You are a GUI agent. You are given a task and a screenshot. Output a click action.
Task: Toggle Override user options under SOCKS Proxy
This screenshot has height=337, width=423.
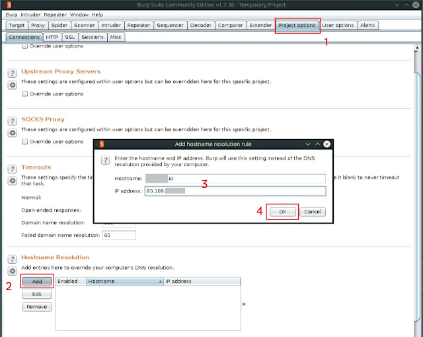tap(25, 142)
